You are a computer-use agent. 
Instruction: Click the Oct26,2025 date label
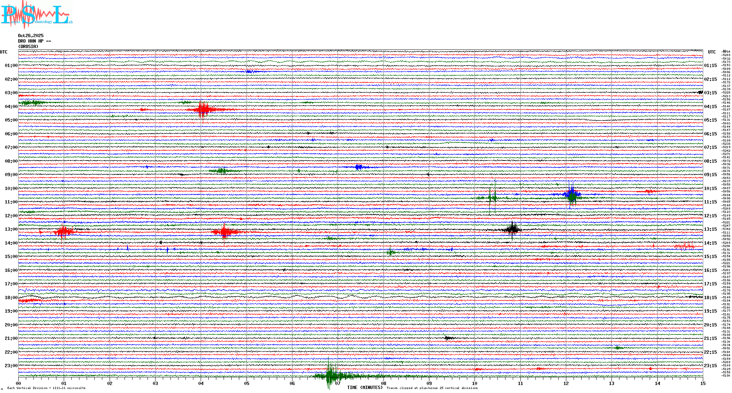[31, 36]
